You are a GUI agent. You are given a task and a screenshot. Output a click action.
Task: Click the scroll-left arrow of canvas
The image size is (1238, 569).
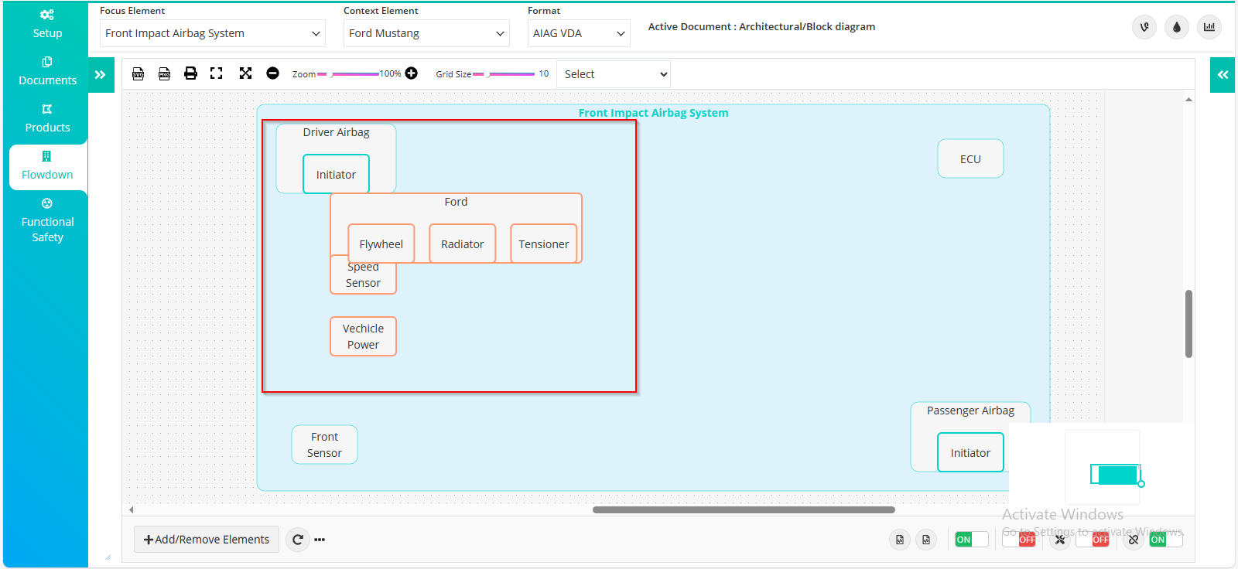click(x=132, y=509)
